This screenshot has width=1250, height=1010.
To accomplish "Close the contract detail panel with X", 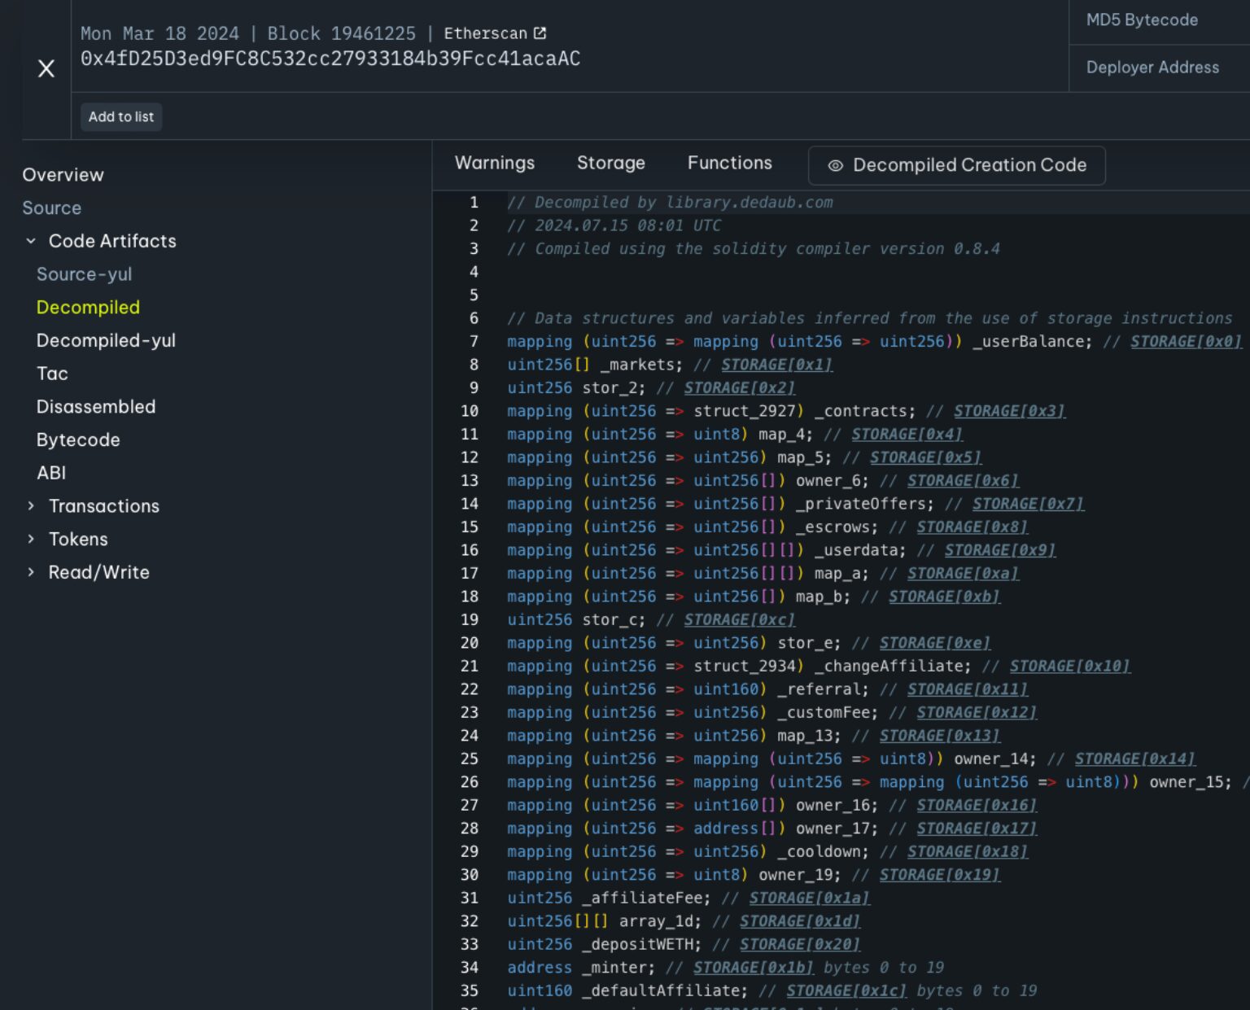I will 46,68.
